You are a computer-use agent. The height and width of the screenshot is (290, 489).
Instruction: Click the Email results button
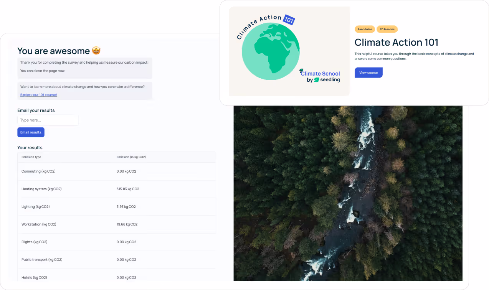pos(31,132)
